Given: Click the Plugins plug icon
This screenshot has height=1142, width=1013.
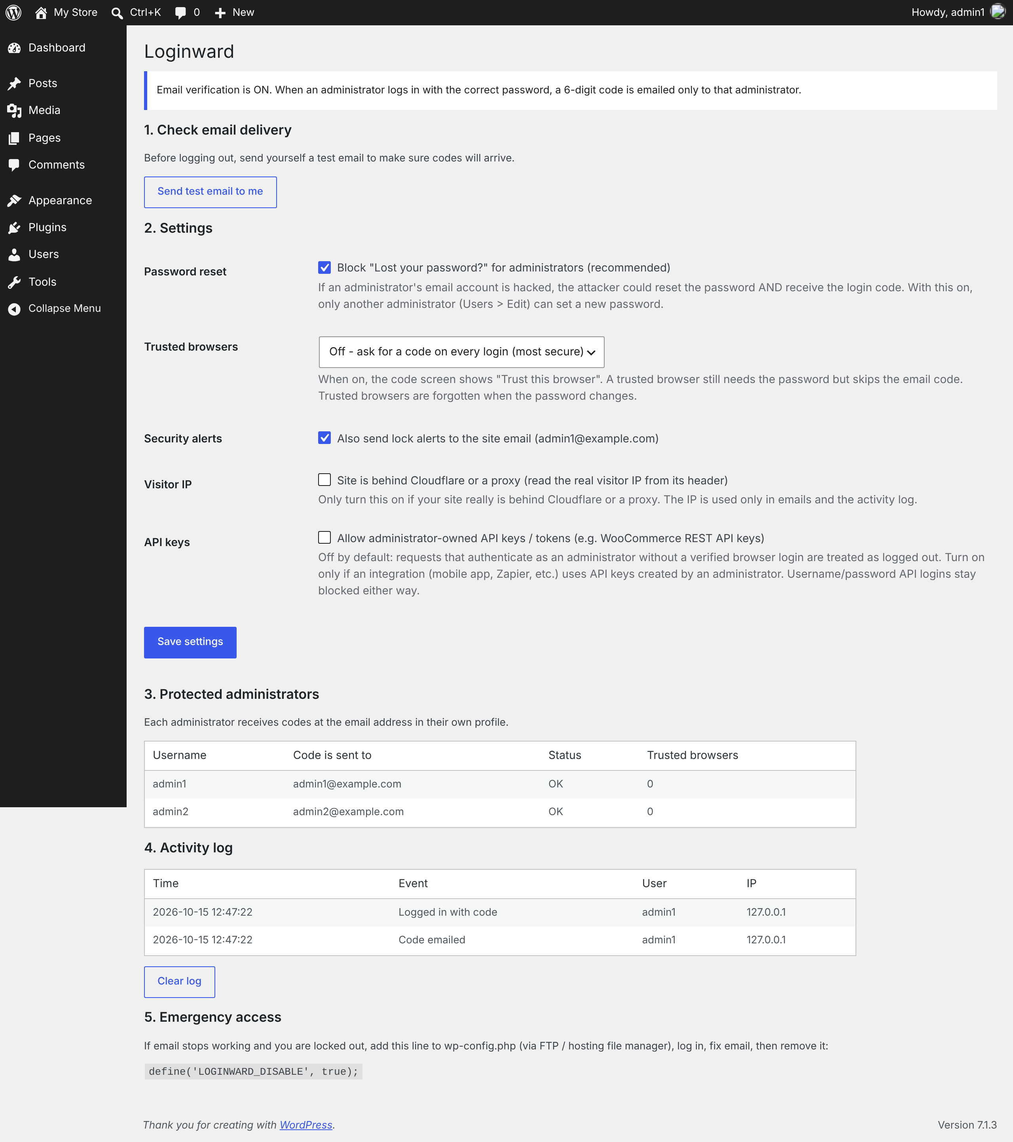Looking at the screenshot, I should click(x=15, y=228).
